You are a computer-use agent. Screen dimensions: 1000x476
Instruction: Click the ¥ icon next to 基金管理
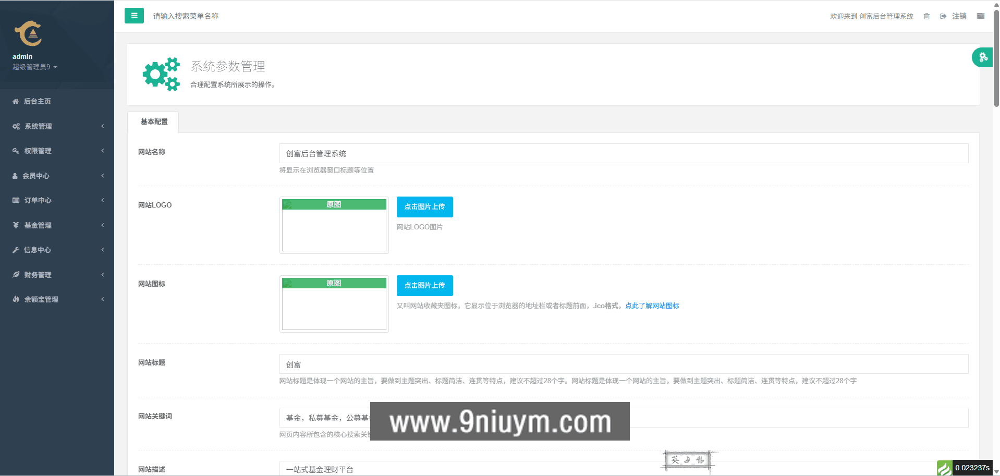tap(15, 225)
